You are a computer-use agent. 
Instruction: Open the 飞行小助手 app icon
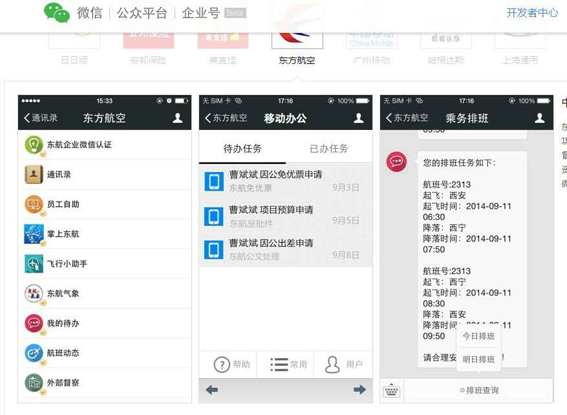click(x=34, y=264)
